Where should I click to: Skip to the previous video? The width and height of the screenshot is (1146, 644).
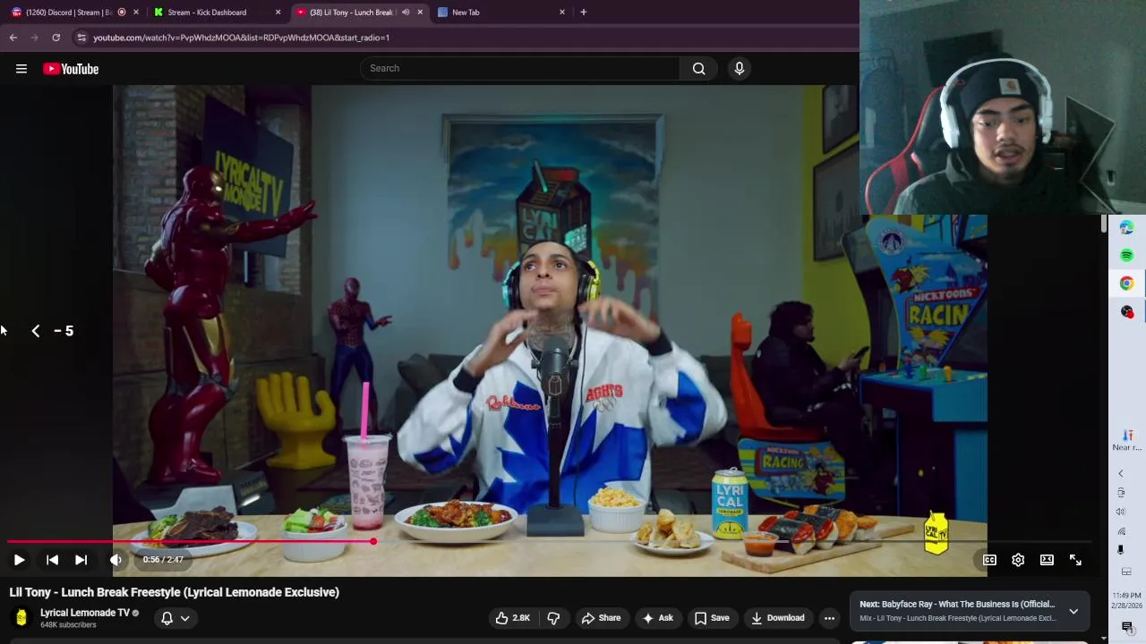52,560
